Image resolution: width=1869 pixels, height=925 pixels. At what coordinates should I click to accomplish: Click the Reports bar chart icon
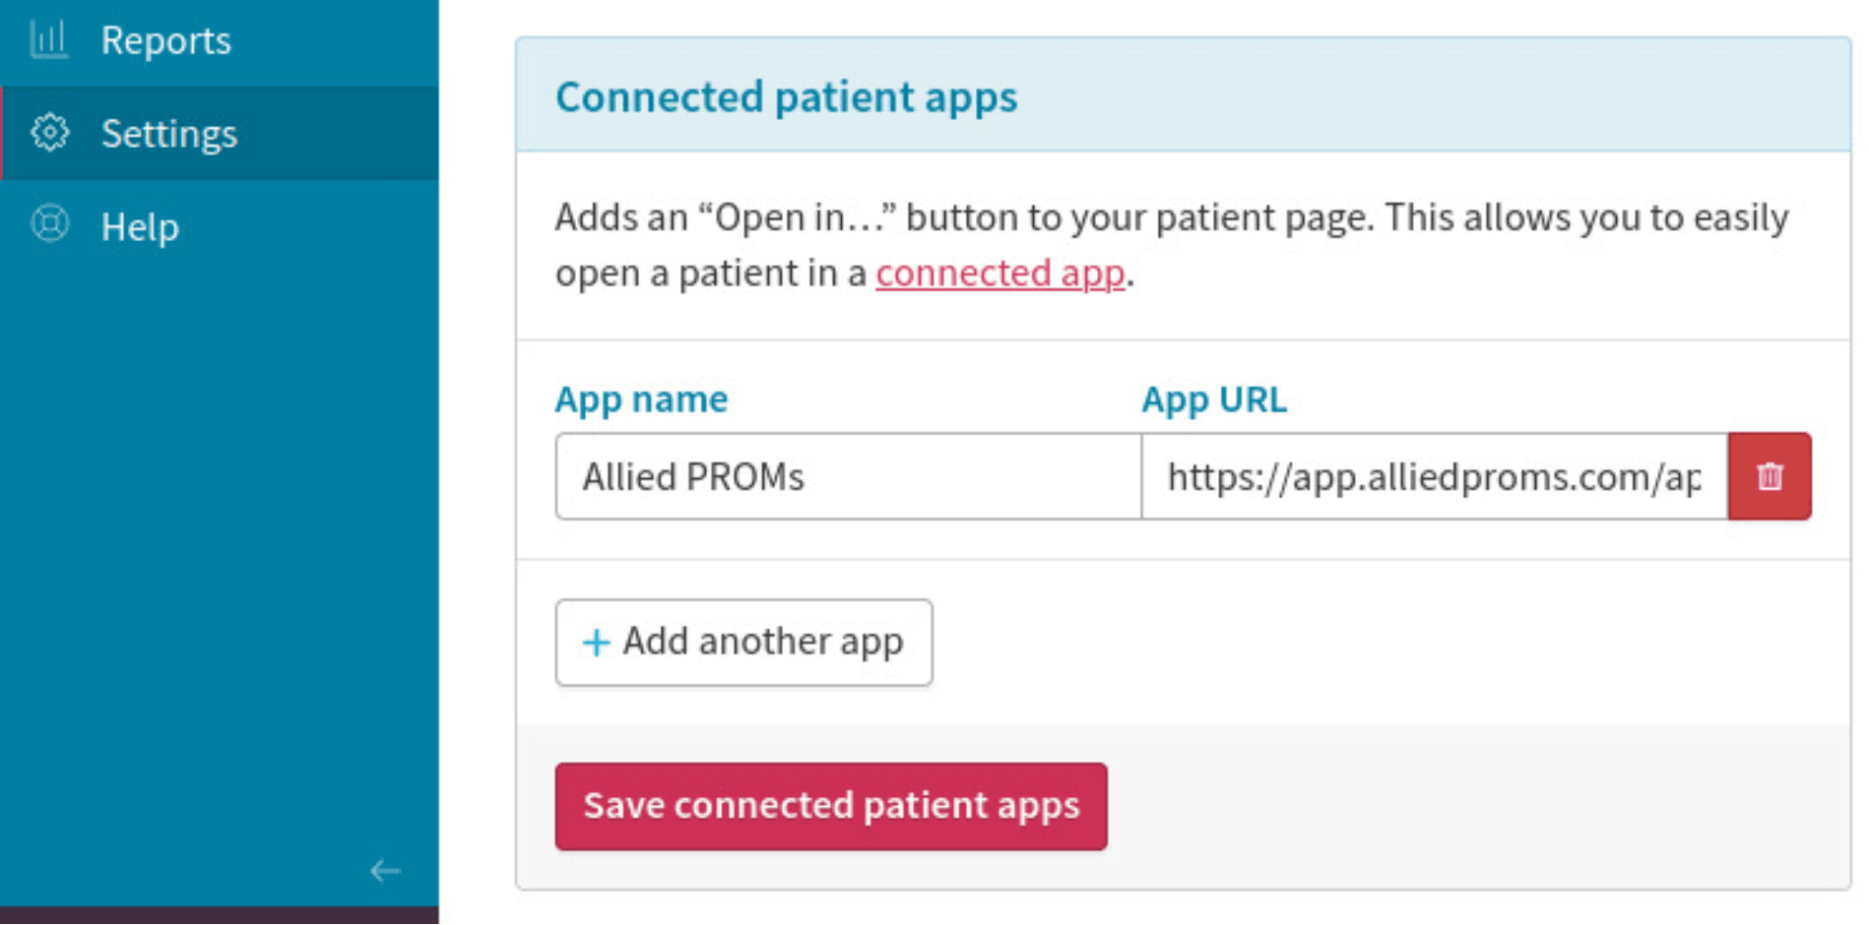pos(49,40)
